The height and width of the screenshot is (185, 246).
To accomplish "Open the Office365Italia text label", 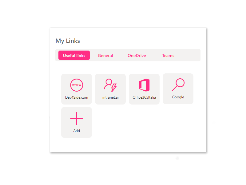I will tap(144, 97).
